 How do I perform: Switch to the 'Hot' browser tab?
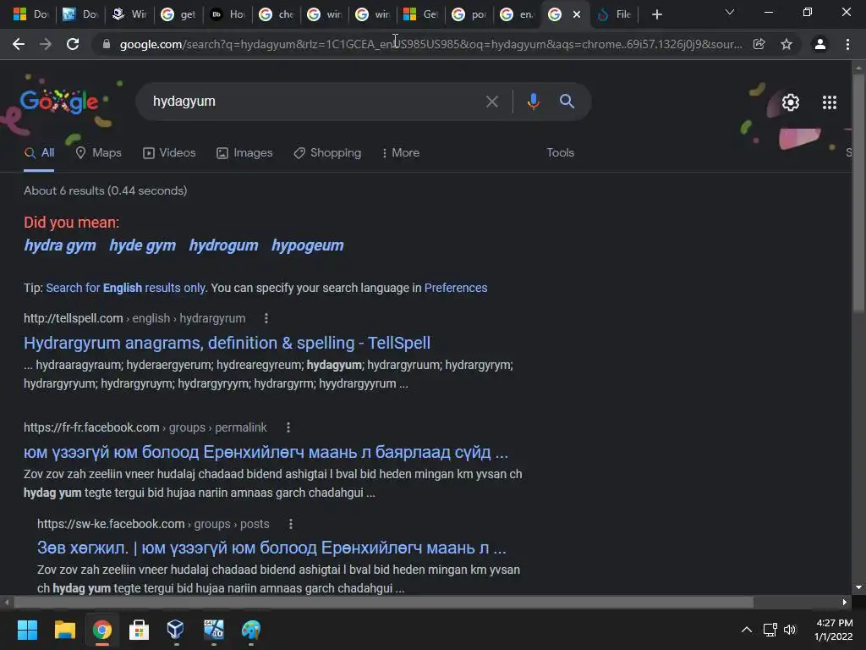(x=227, y=15)
